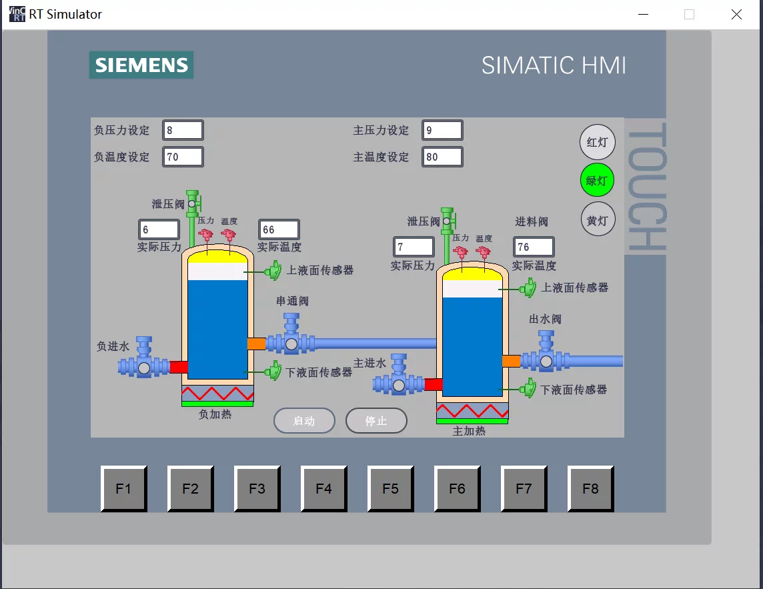Click left tank 实际温度 value 66

(x=279, y=229)
